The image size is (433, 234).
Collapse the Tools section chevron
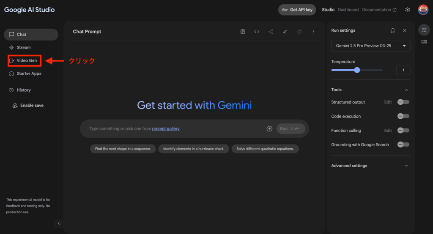tap(406, 90)
